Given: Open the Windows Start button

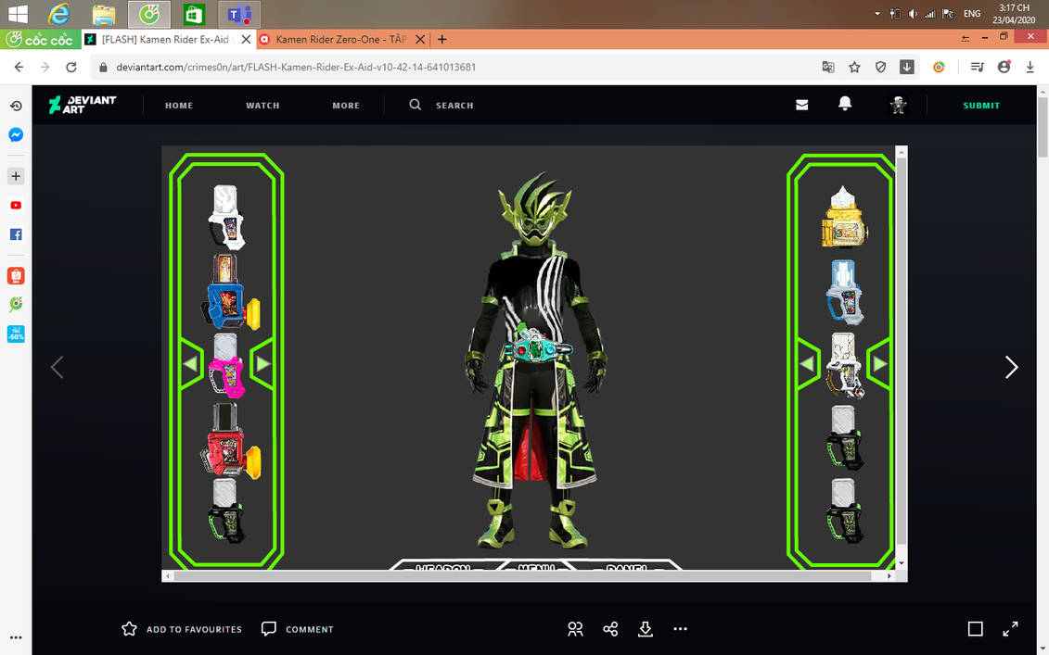Looking at the screenshot, I should 17,14.
